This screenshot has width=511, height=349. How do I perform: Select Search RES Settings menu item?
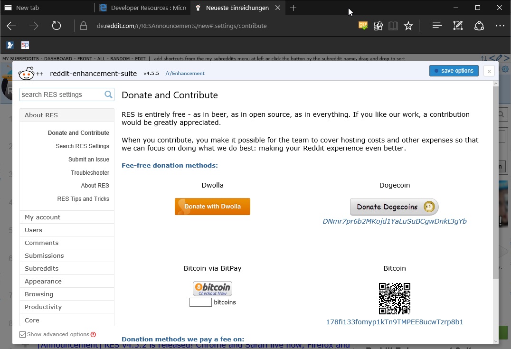pyautogui.click(x=82, y=146)
